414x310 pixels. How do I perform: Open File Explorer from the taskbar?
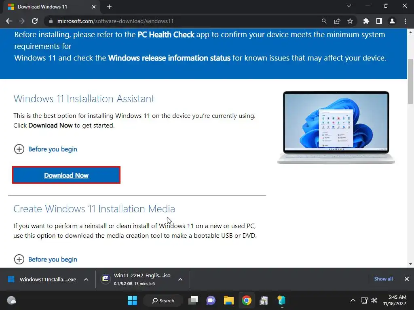click(229, 300)
